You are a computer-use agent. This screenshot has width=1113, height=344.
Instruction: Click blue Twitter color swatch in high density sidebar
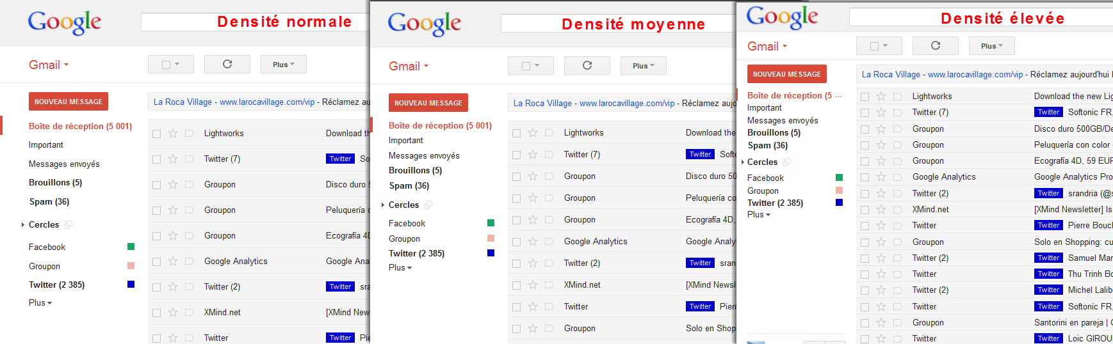coord(839,203)
